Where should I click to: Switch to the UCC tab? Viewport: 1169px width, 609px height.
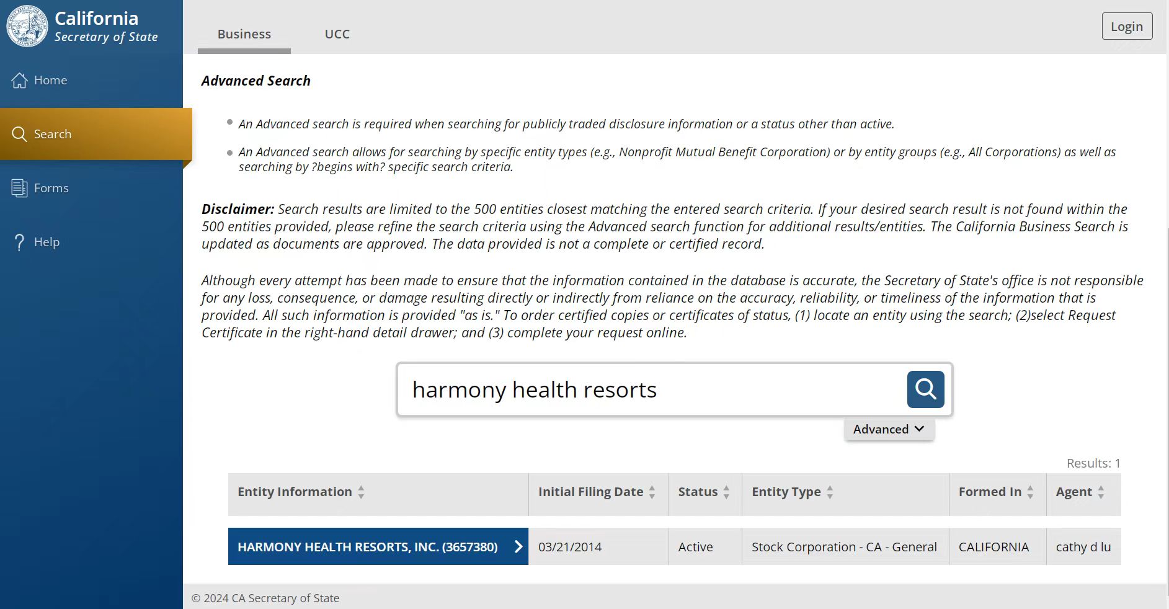pyautogui.click(x=337, y=34)
